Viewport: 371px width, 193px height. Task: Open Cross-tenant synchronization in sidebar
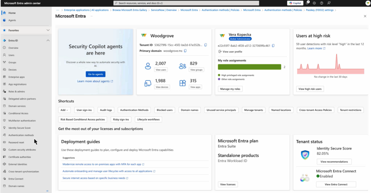(24, 172)
